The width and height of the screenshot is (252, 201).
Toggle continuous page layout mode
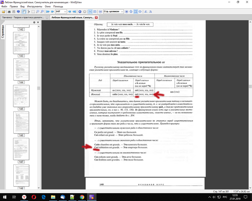click(x=90, y=11)
